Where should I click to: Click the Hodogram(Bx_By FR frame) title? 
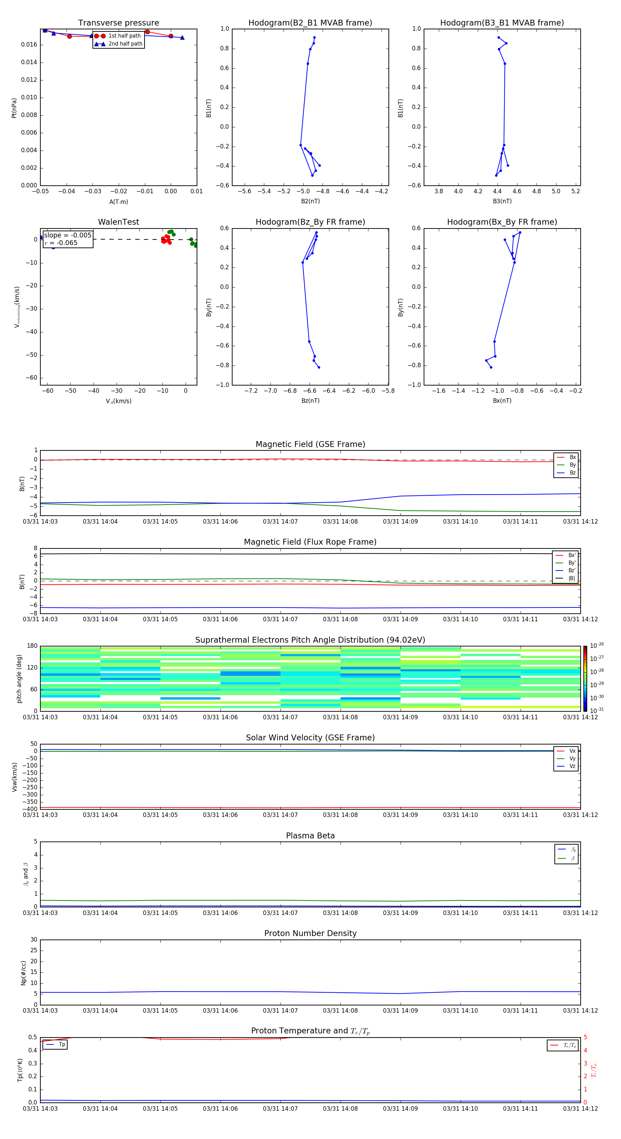click(x=502, y=222)
